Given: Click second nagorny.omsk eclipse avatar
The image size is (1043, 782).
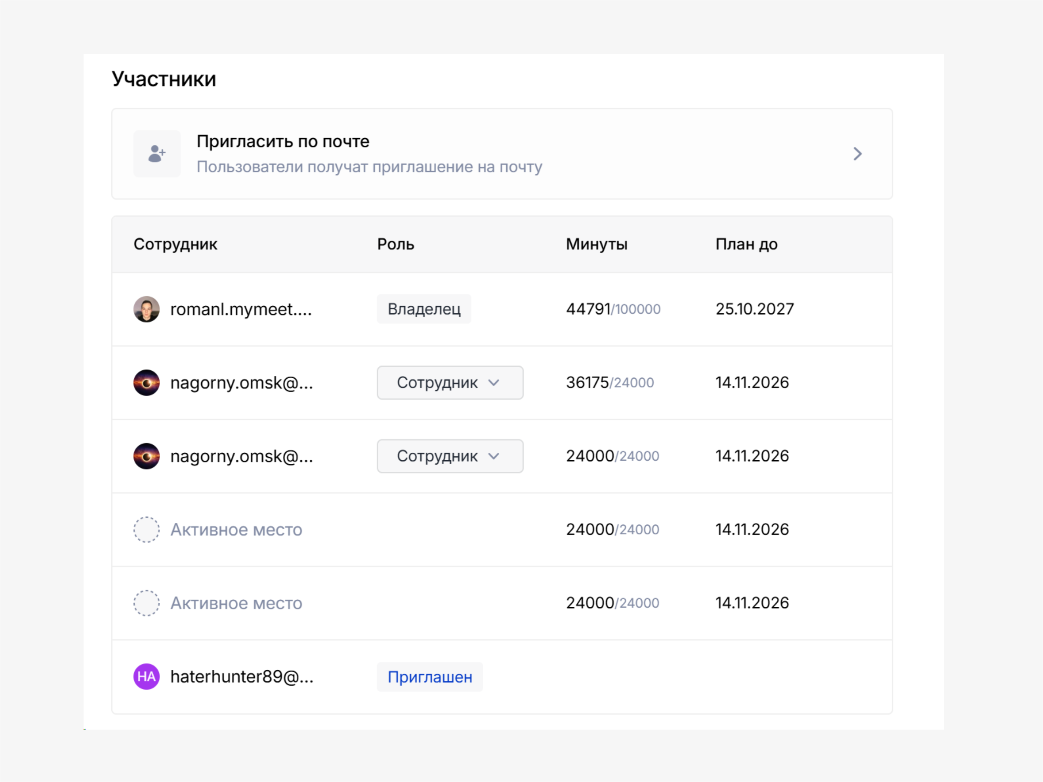Looking at the screenshot, I should (x=146, y=456).
